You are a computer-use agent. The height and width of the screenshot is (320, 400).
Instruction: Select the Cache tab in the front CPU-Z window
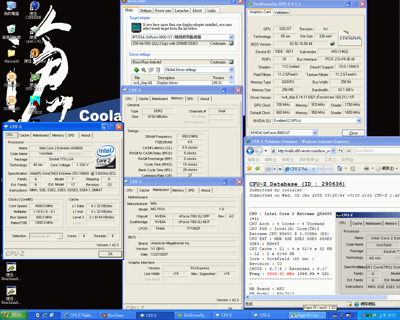coord(24,135)
